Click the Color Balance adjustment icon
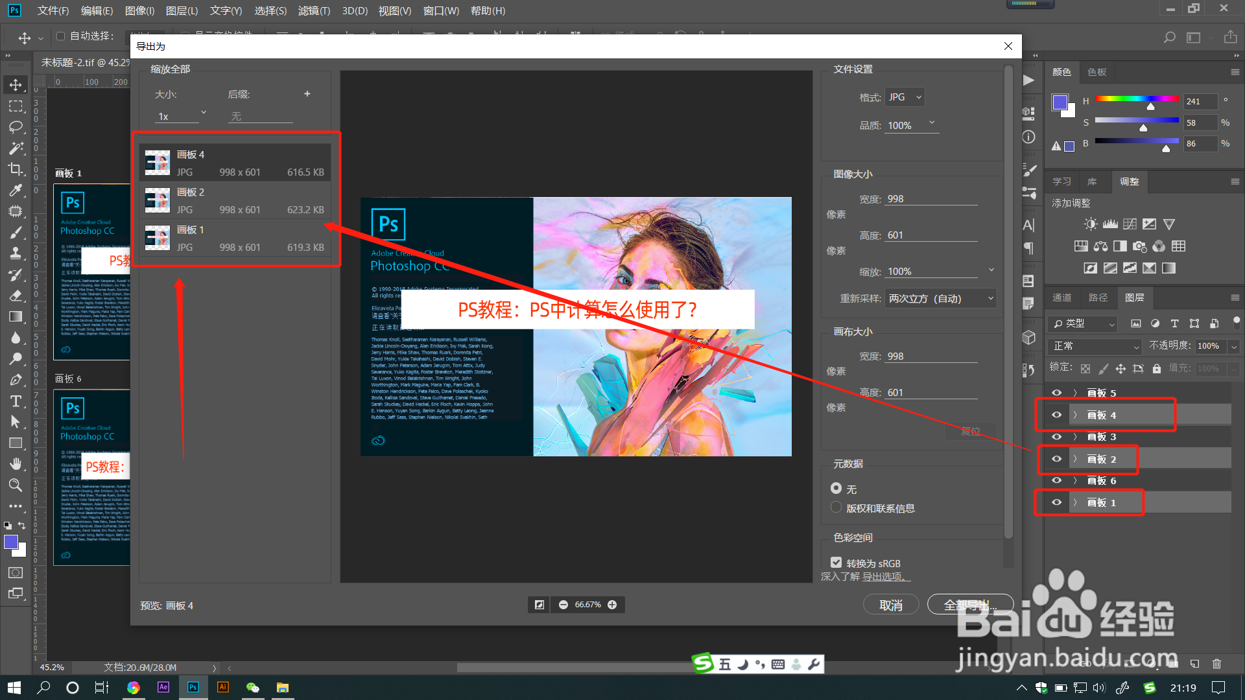1245x700 pixels. (x=1100, y=246)
